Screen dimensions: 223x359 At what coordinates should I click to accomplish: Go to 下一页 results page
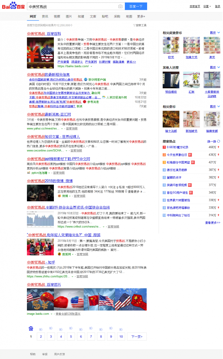click(x=137, y=337)
